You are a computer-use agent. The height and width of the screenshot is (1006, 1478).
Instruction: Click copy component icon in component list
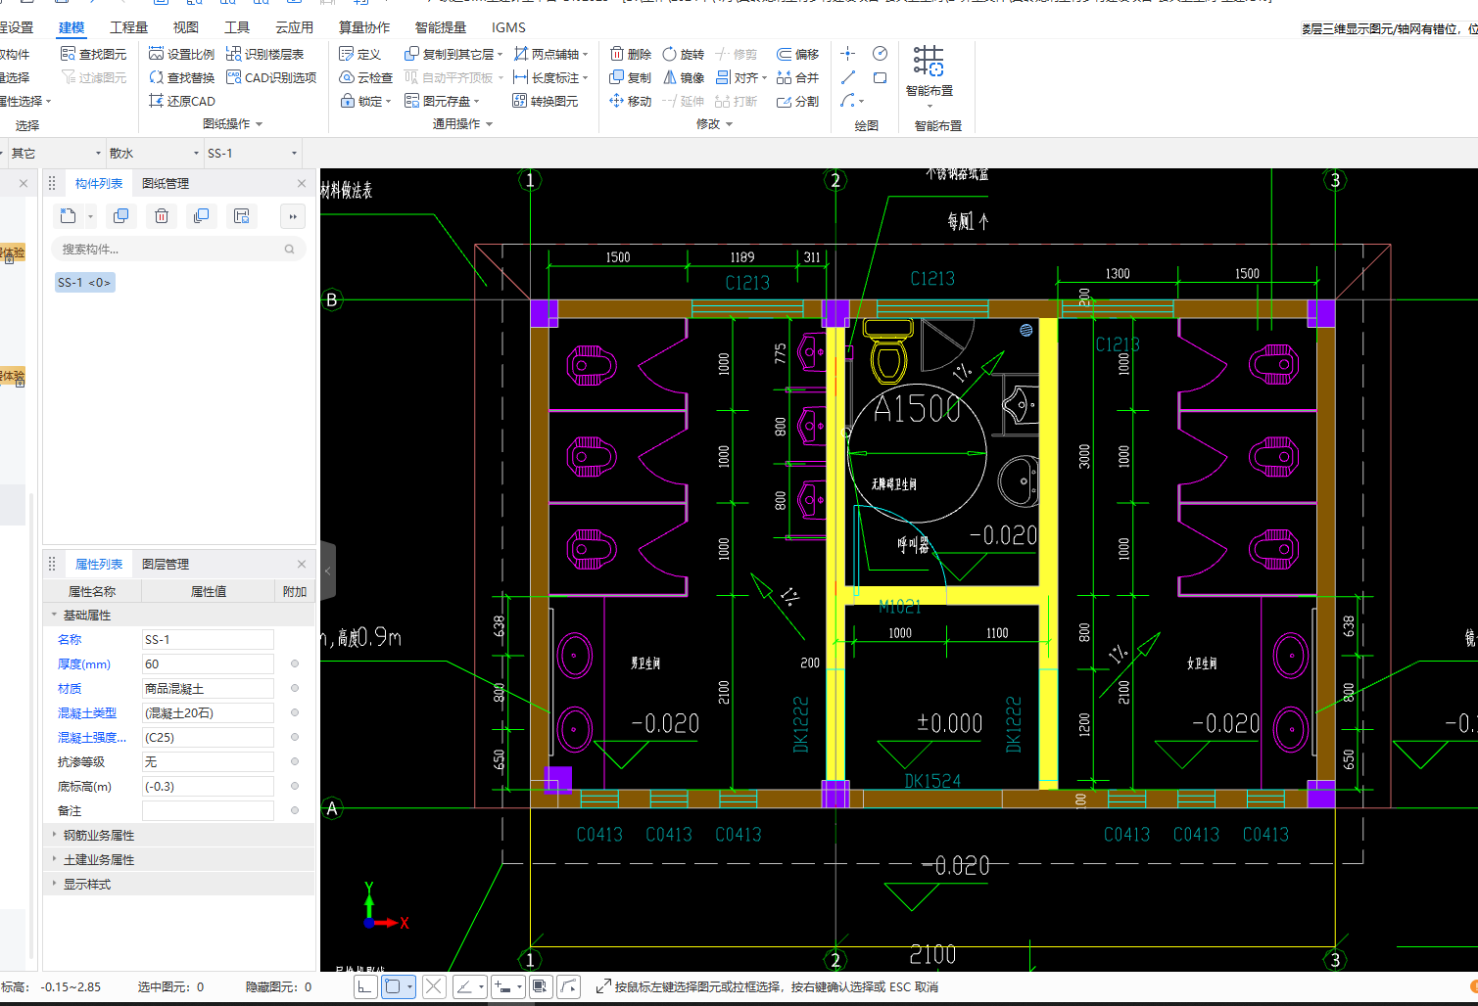click(x=120, y=216)
